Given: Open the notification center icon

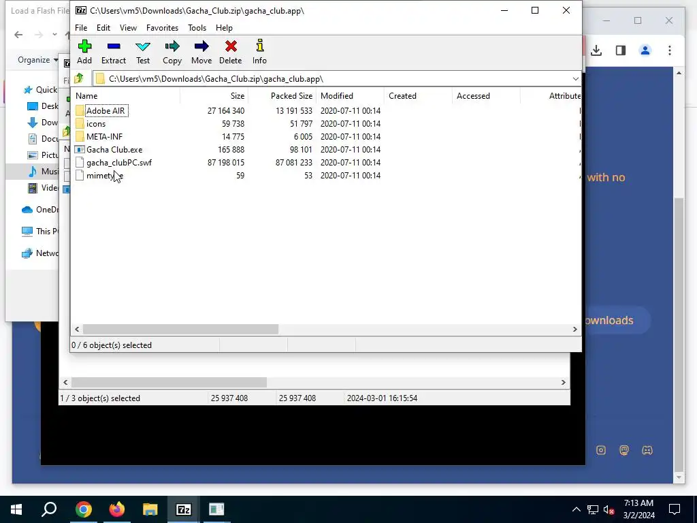Looking at the screenshot, I should click(x=675, y=509).
